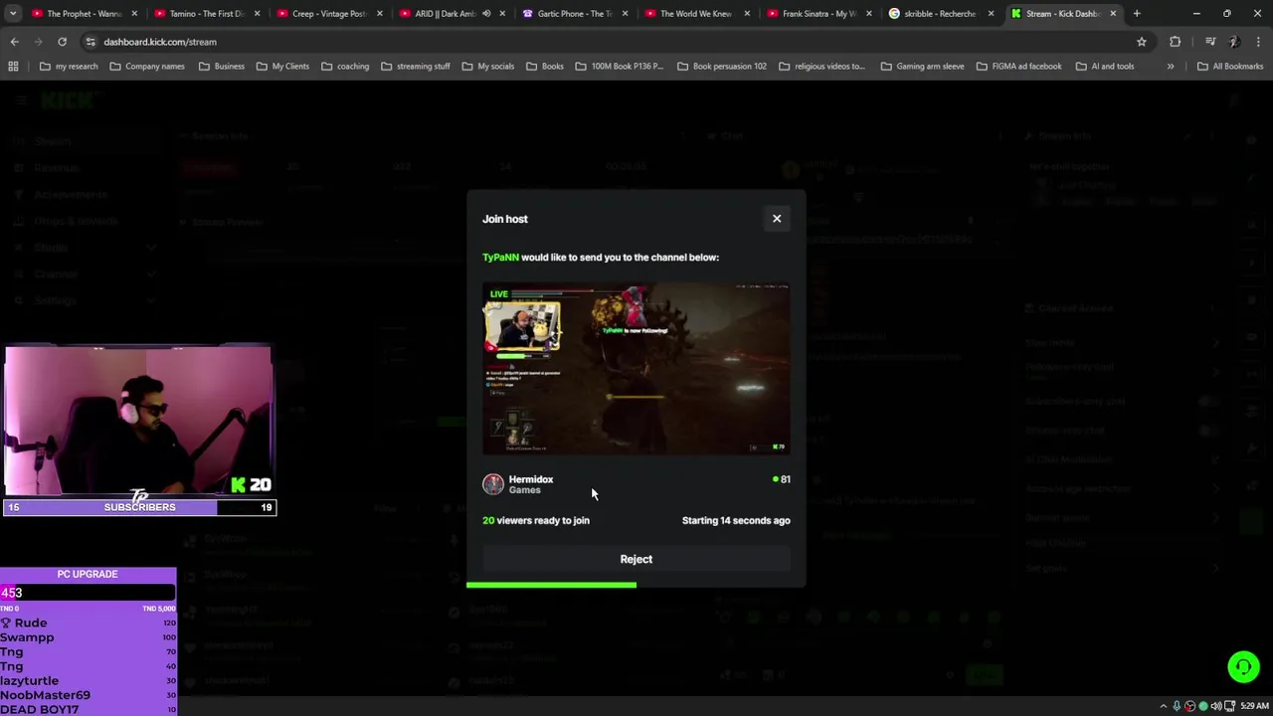Open the 100M Book P136 bookmark folder
This screenshot has height=716, width=1273.
619,67
